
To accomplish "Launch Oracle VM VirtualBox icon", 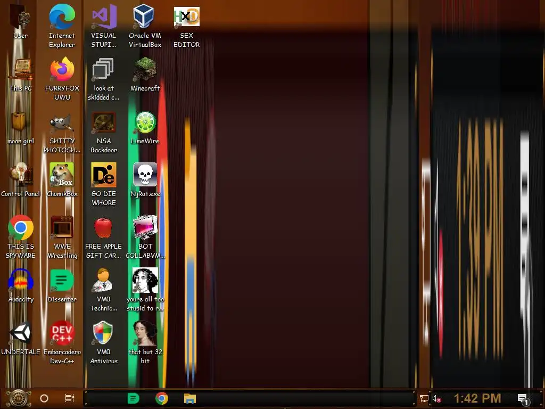I will click(x=145, y=27).
